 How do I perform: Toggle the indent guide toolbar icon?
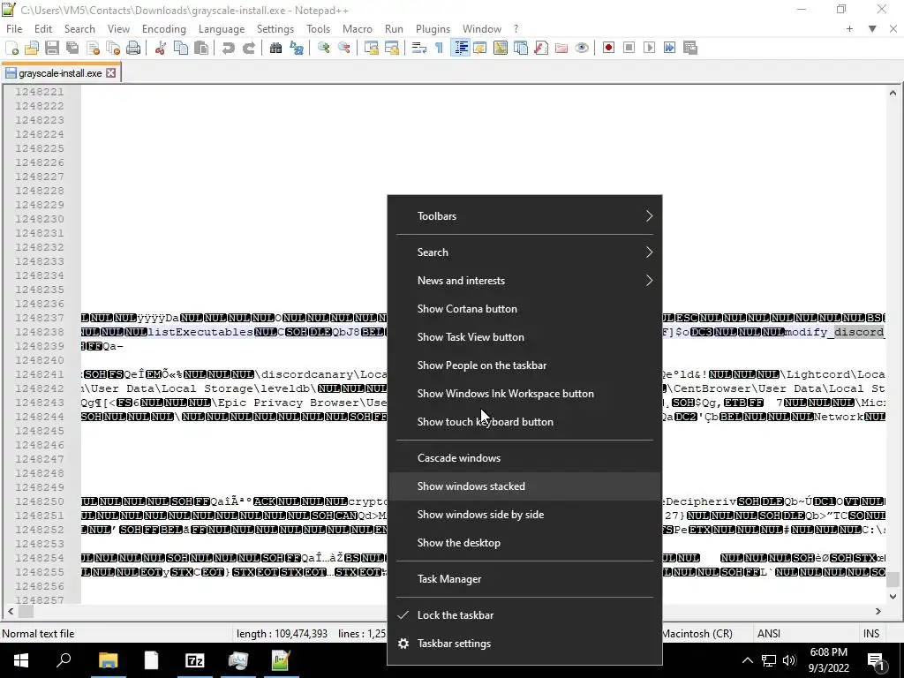coord(460,48)
